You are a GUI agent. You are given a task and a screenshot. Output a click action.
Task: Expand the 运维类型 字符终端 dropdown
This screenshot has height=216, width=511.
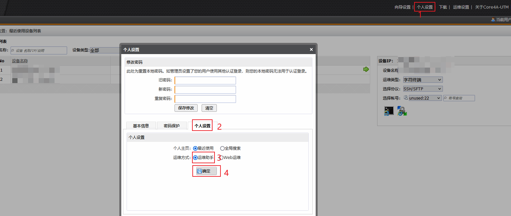tap(423, 80)
